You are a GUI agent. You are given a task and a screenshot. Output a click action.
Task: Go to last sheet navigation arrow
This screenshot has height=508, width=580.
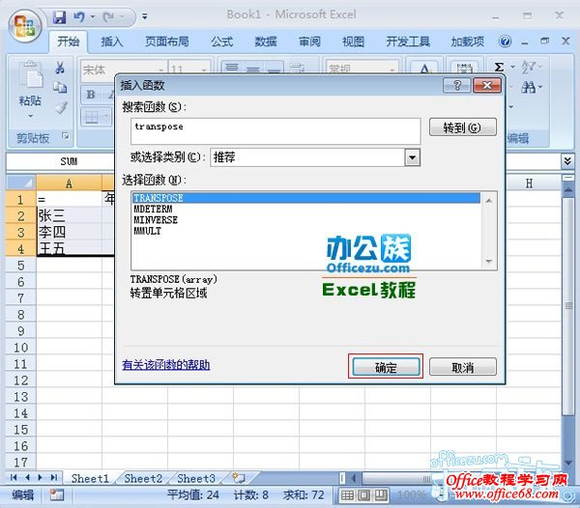pos(54,478)
